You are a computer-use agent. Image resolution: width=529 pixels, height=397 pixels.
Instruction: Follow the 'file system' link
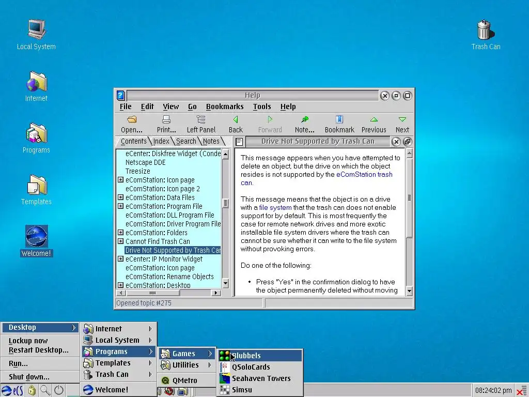click(x=275, y=208)
